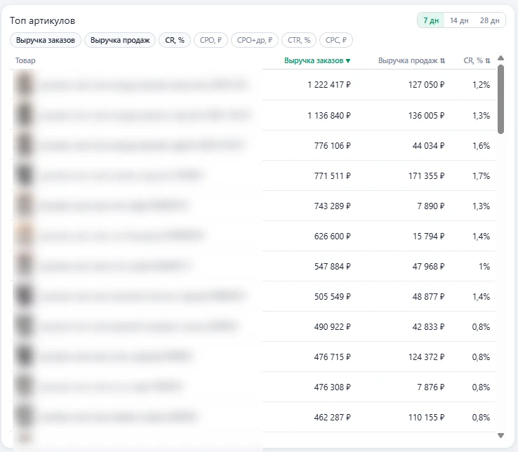Click the 48 877 ₽ sales revenue cell
Image resolution: width=518 pixels, height=452 pixels.
(428, 297)
